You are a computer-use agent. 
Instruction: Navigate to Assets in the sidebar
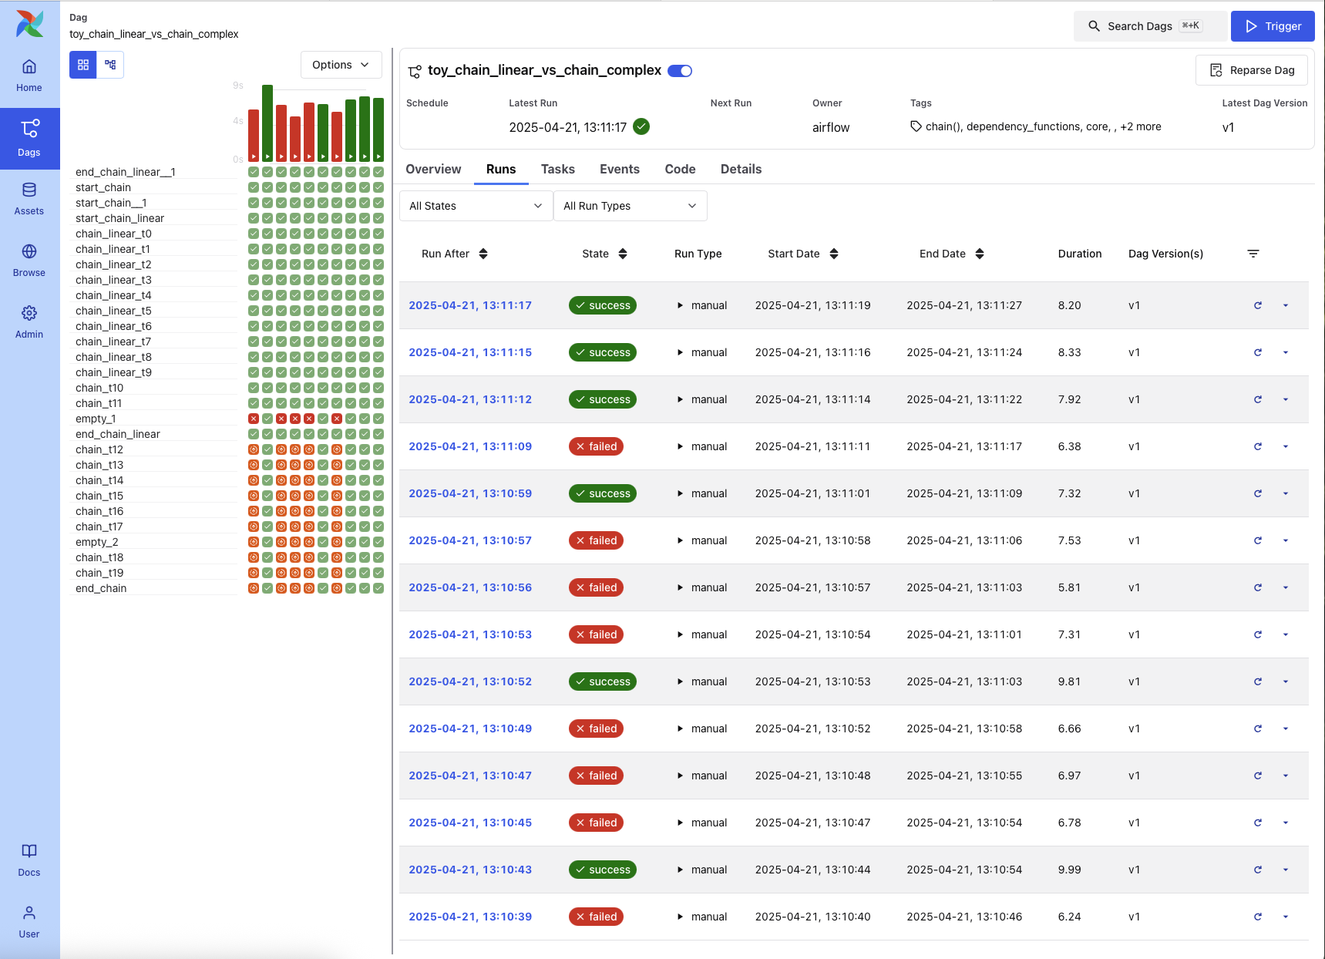pyautogui.click(x=29, y=199)
